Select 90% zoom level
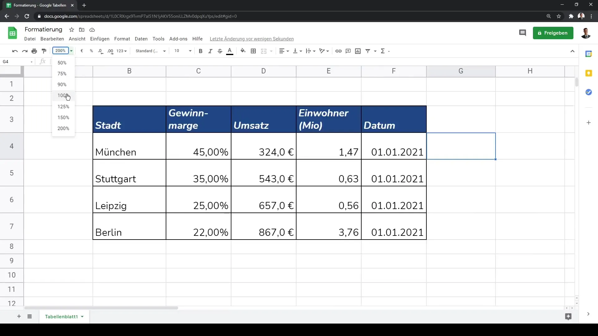 63,85
